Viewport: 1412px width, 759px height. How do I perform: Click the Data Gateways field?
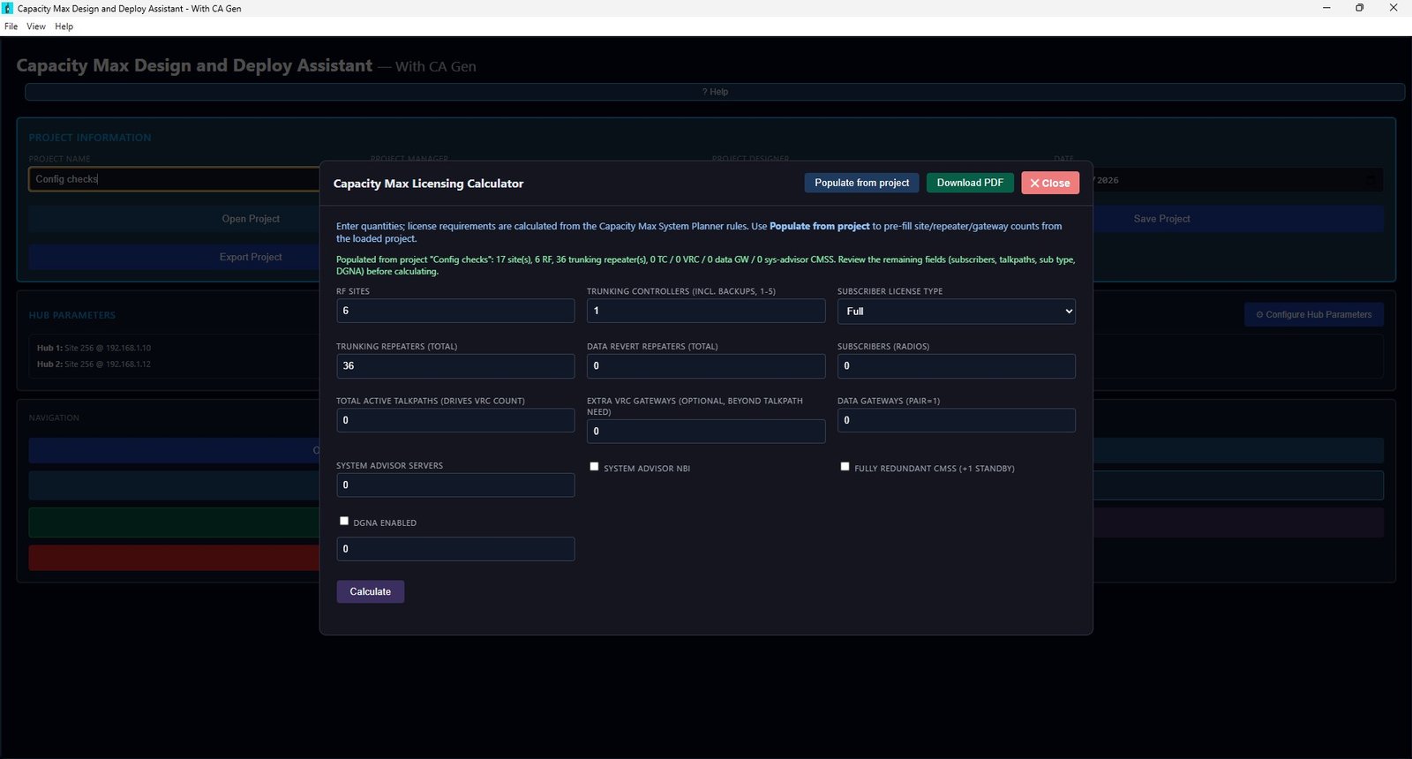(x=957, y=420)
